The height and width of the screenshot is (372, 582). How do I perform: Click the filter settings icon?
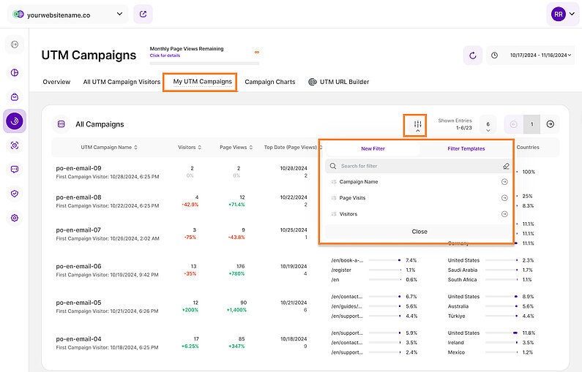click(417, 125)
